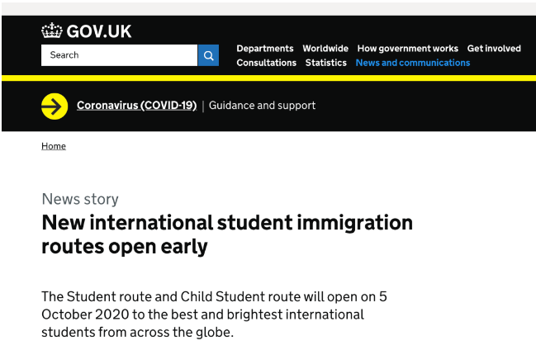Open the Departments navigation link

[x=264, y=49]
